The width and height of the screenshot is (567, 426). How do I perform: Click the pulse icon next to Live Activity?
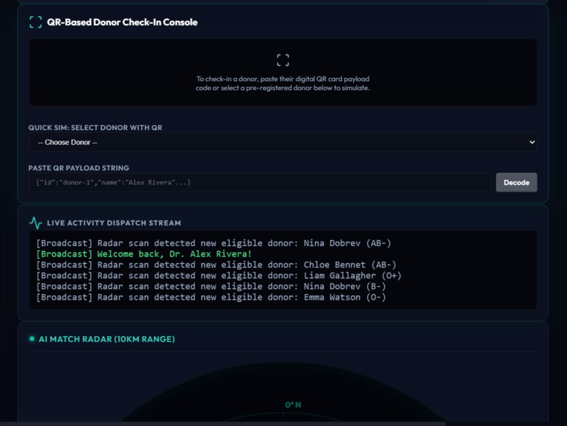(x=36, y=223)
